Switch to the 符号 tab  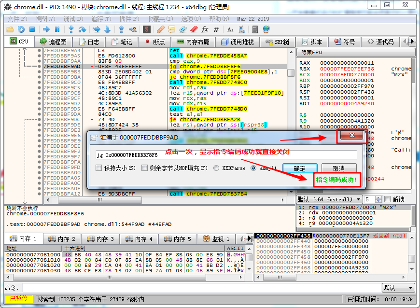pos(345,42)
